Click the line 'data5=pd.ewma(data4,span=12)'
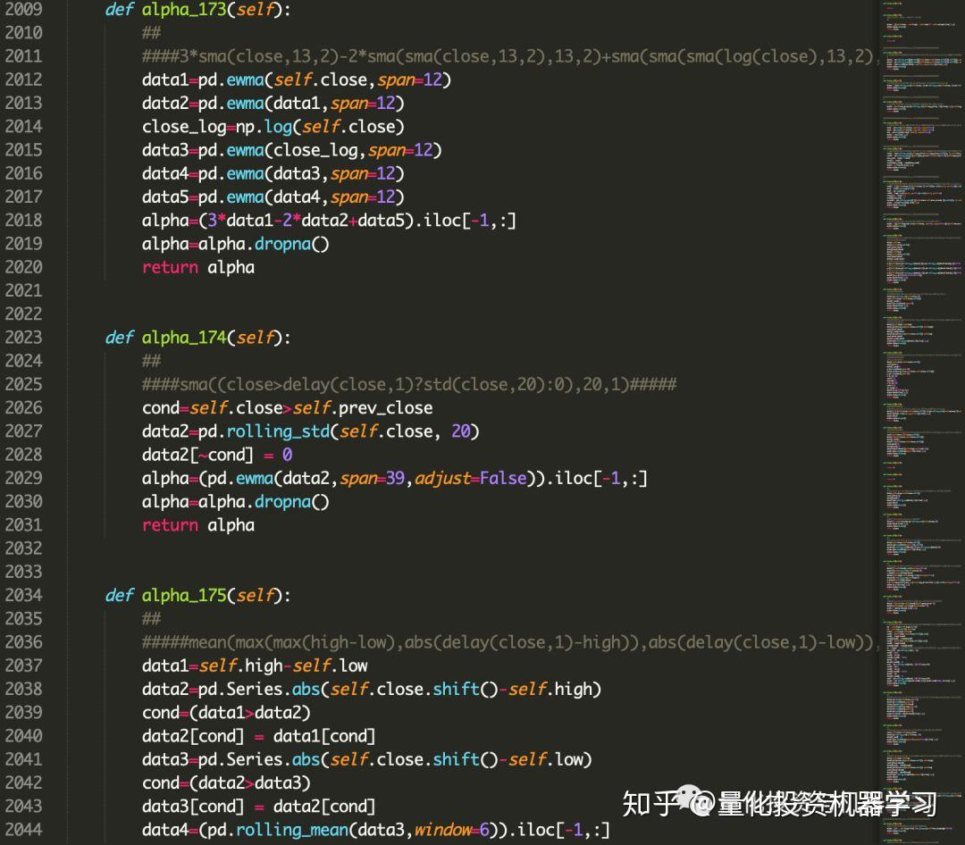 coord(273,197)
